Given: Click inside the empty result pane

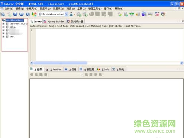Looking at the screenshot, I should point(106,108).
